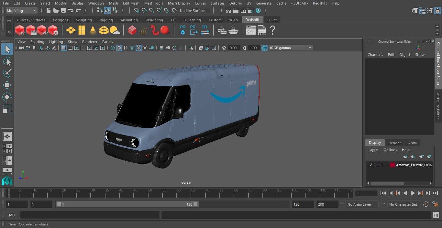Click the Maya home logo icon
The width and height of the screenshot is (442, 228).
click(7, 181)
